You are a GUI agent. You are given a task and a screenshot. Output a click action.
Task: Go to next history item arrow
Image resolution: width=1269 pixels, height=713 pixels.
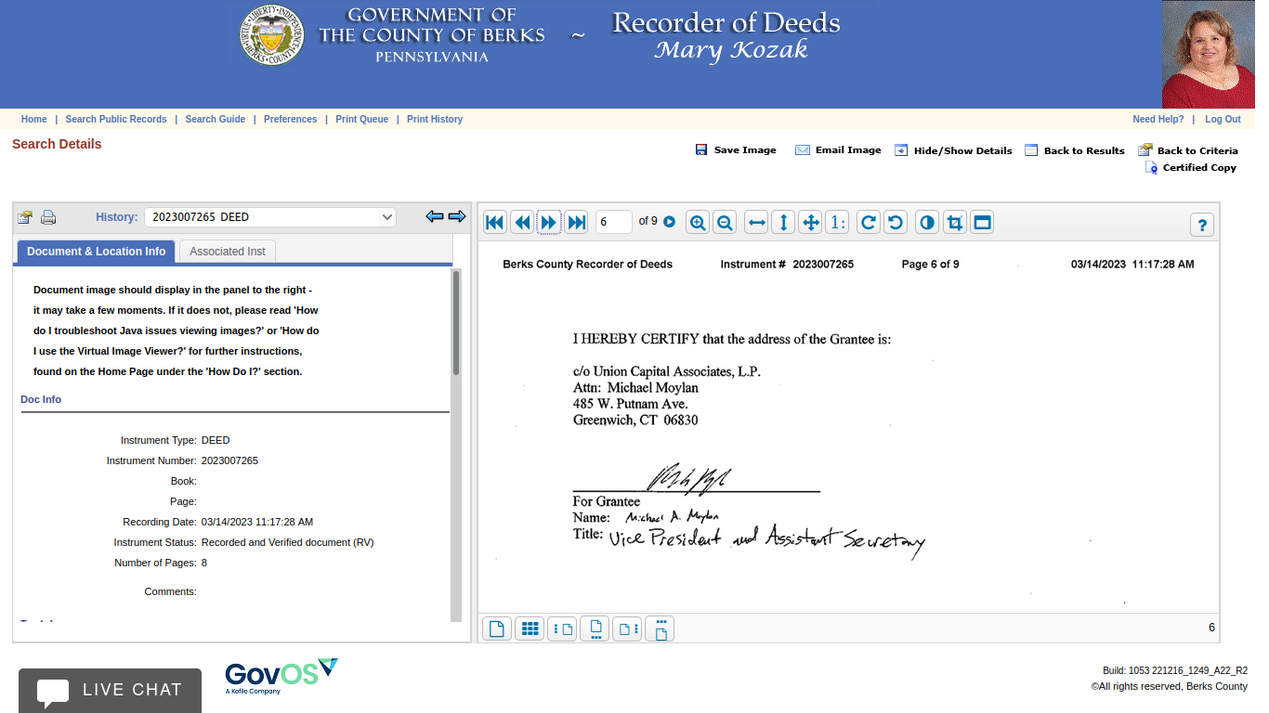[457, 216]
